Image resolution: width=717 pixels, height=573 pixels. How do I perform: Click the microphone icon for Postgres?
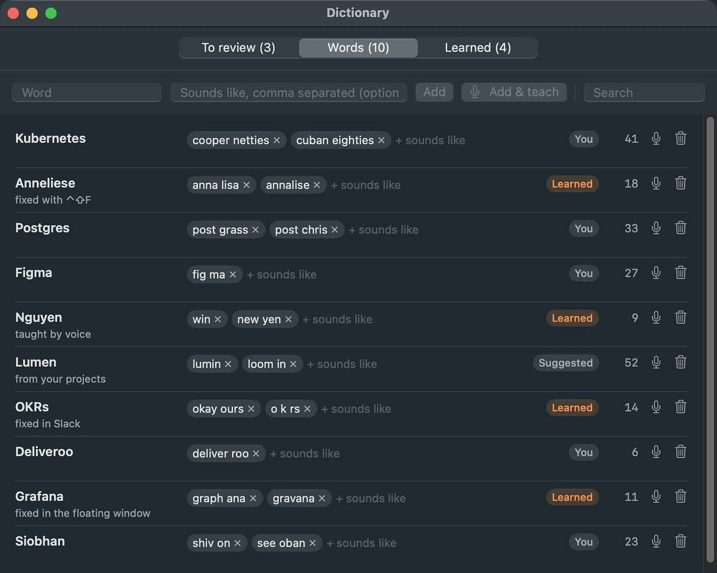tap(656, 228)
